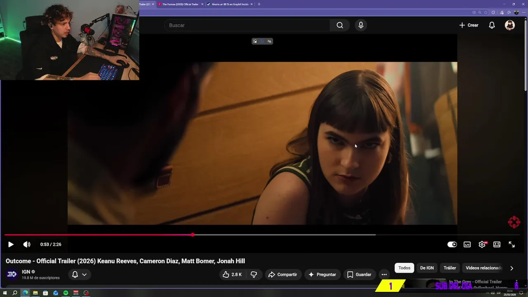528x297 pixels.
Task: Open a new browser tab
Action: [259, 4]
